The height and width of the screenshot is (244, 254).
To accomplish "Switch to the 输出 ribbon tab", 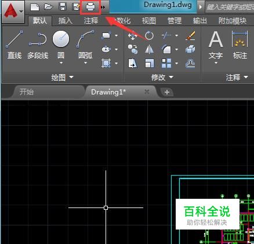I will pos(200,21).
